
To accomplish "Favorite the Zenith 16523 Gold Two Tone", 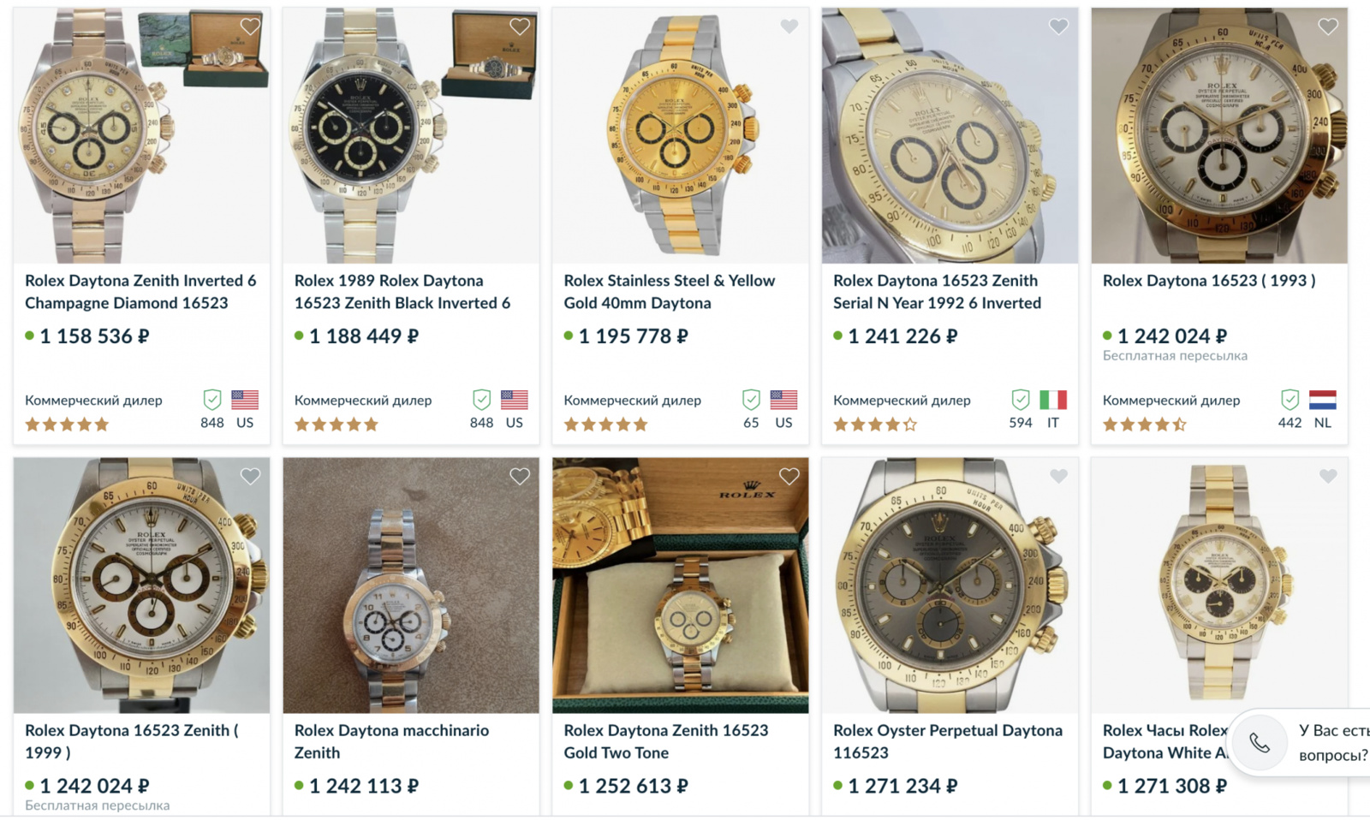I will click(789, 476).
